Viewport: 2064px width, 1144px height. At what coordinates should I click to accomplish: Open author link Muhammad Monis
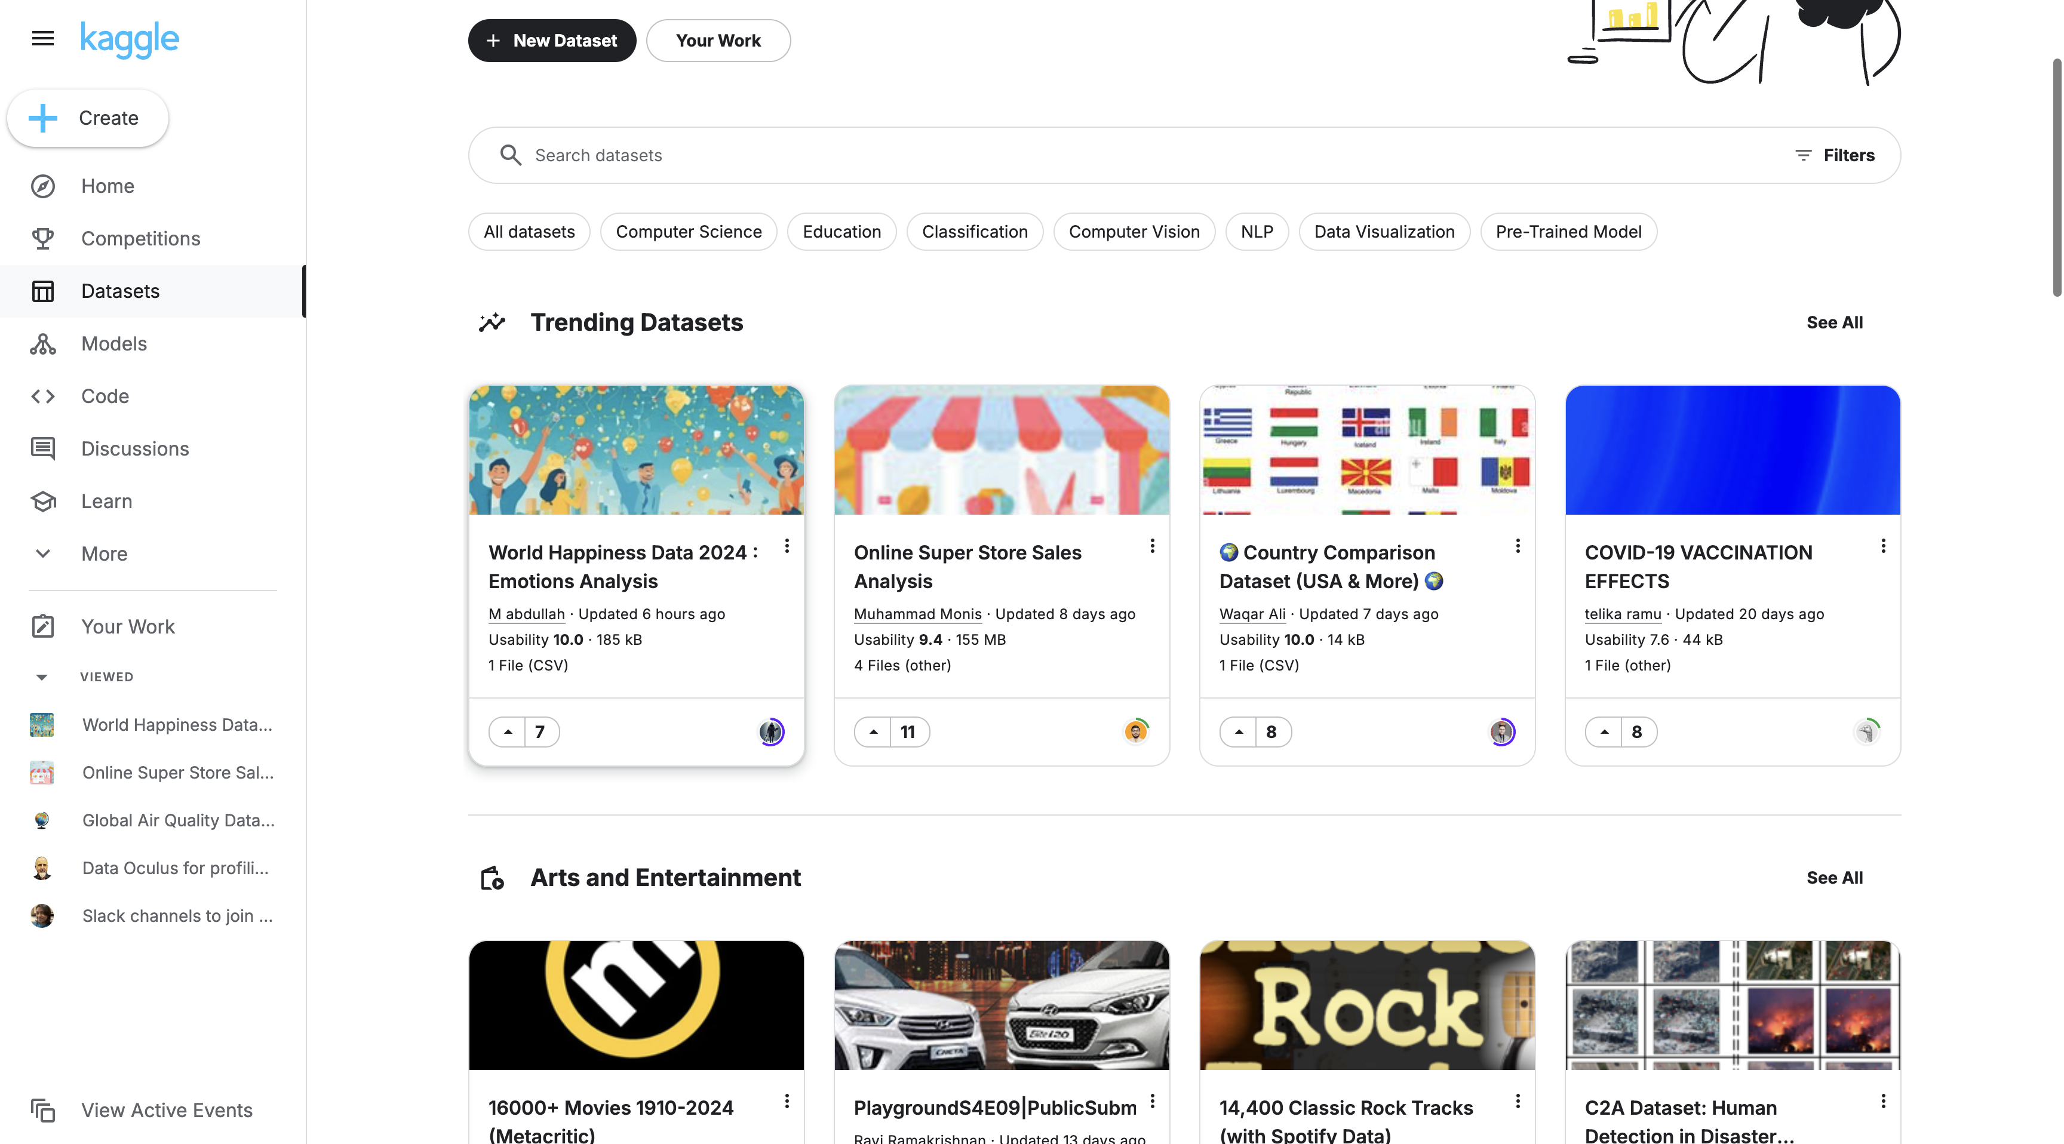(917, 614)
